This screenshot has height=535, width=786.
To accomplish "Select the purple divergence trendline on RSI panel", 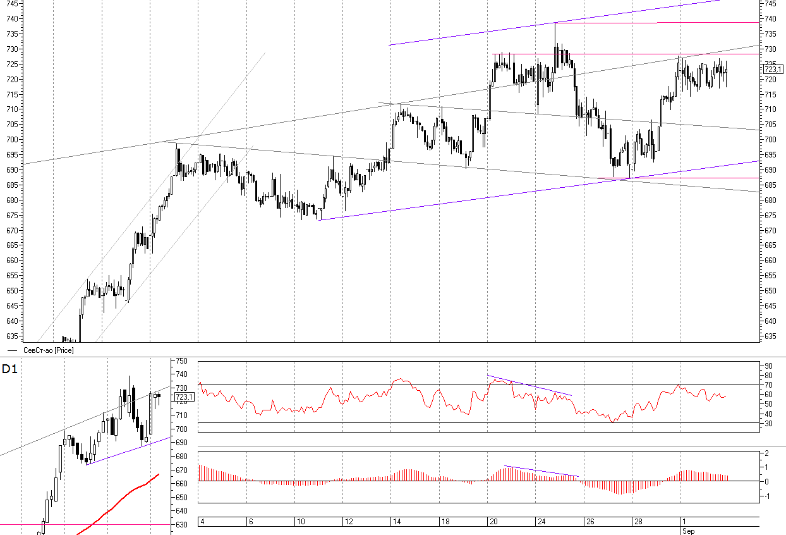I will 529,385.
